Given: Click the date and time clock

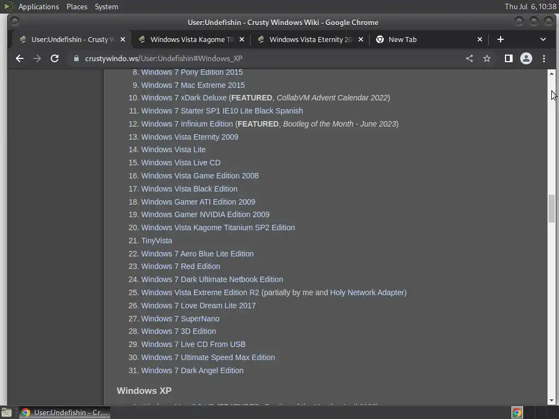Looking at the screenshot, I should [x=531, y=7].
